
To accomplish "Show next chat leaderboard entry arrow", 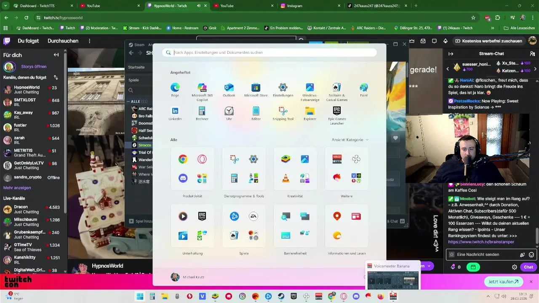I will [535, 69].
